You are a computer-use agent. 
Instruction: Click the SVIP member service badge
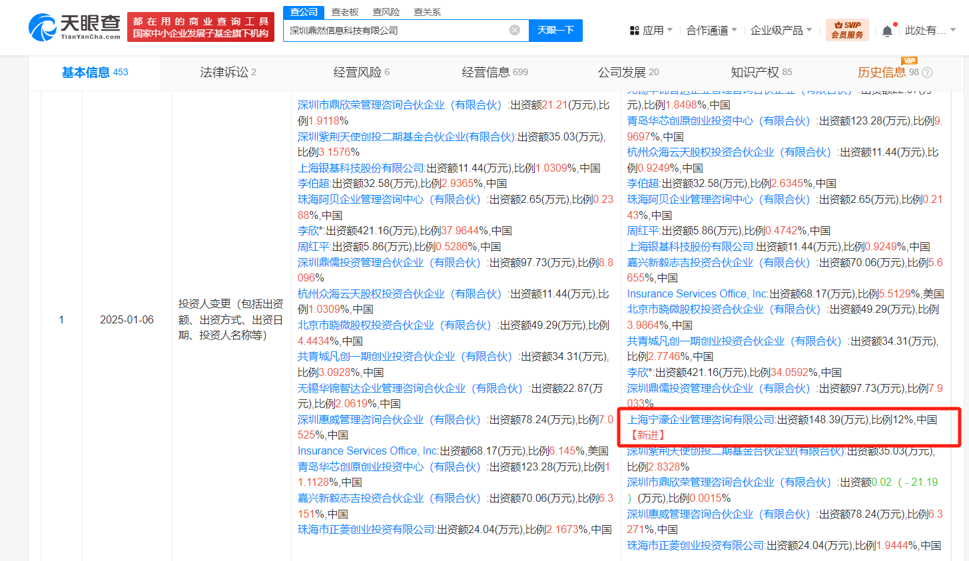tap(847, 30)
